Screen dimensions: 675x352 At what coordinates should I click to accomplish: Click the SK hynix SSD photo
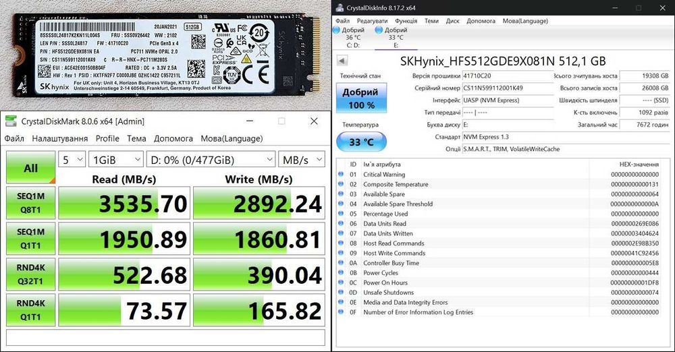click(166, 55)
